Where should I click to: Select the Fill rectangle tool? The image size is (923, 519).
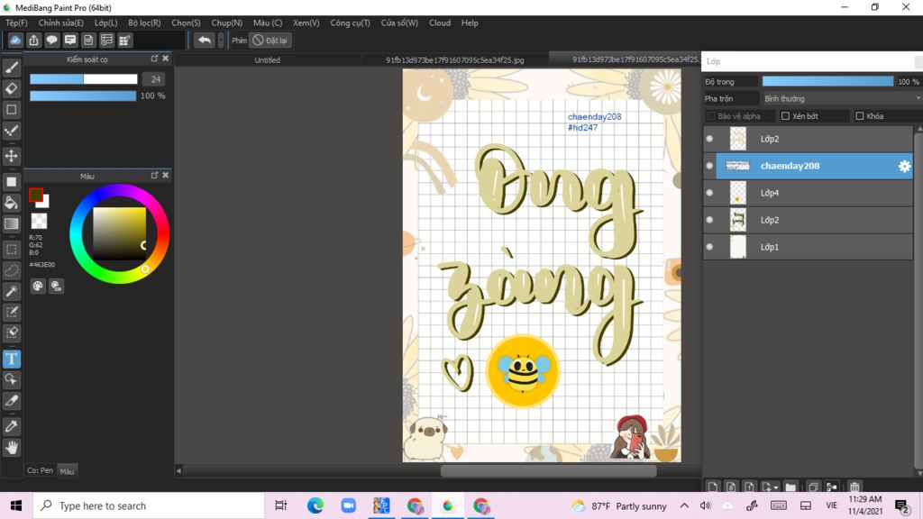(x=11, y=182)
